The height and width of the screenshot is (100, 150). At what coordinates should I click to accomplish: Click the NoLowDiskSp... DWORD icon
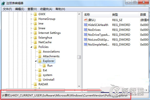coord(85,40)
